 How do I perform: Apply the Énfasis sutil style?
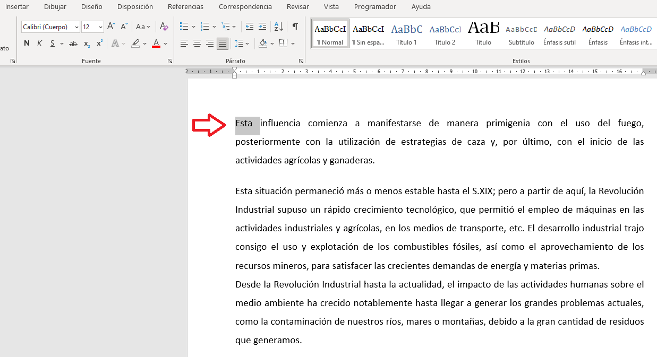559,34
